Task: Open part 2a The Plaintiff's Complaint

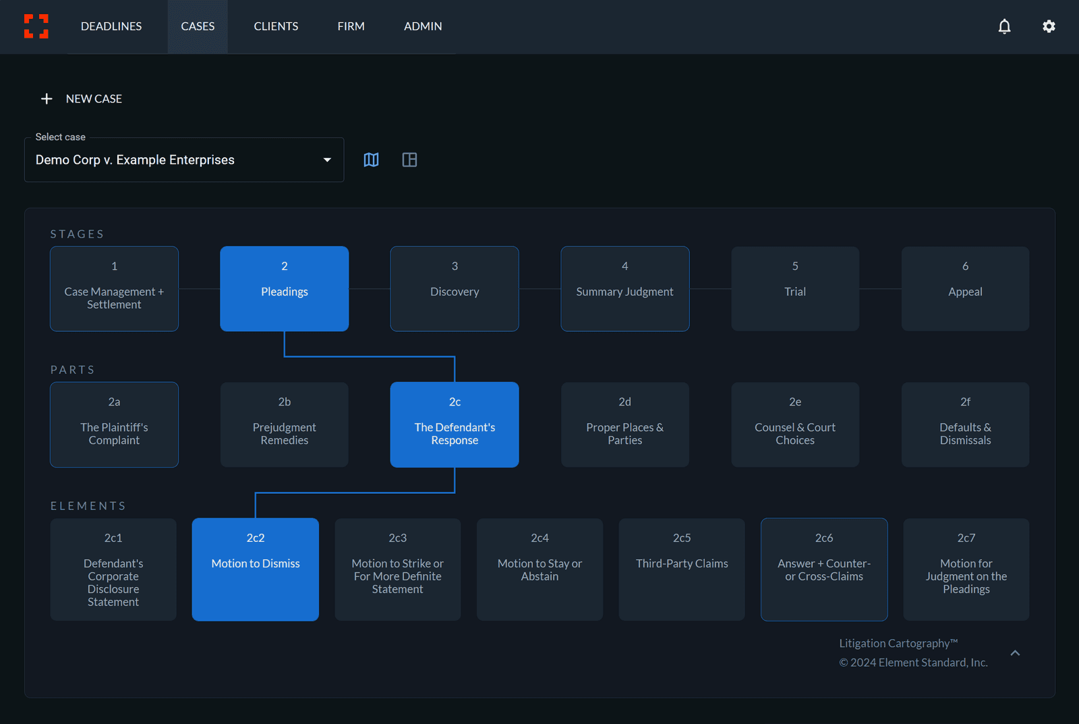Action: pyautogui.click(x=114, y=425)
